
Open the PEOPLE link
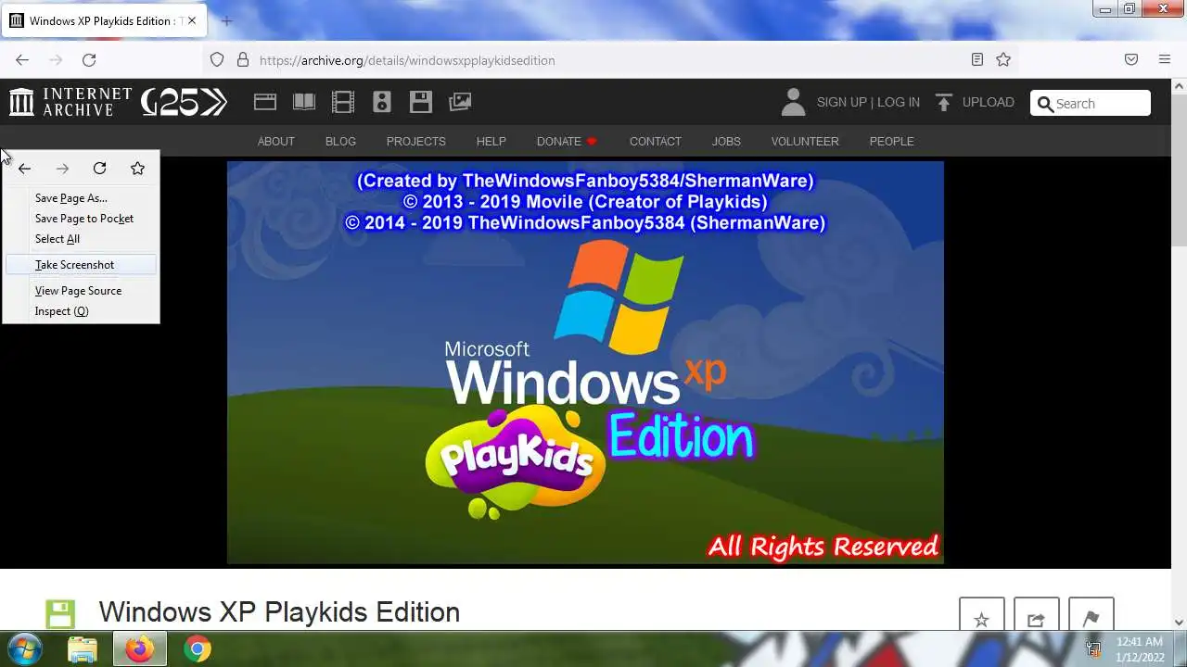point(892,142)
